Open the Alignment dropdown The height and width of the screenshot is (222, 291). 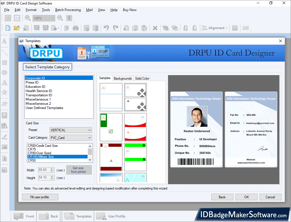(215, 28)
